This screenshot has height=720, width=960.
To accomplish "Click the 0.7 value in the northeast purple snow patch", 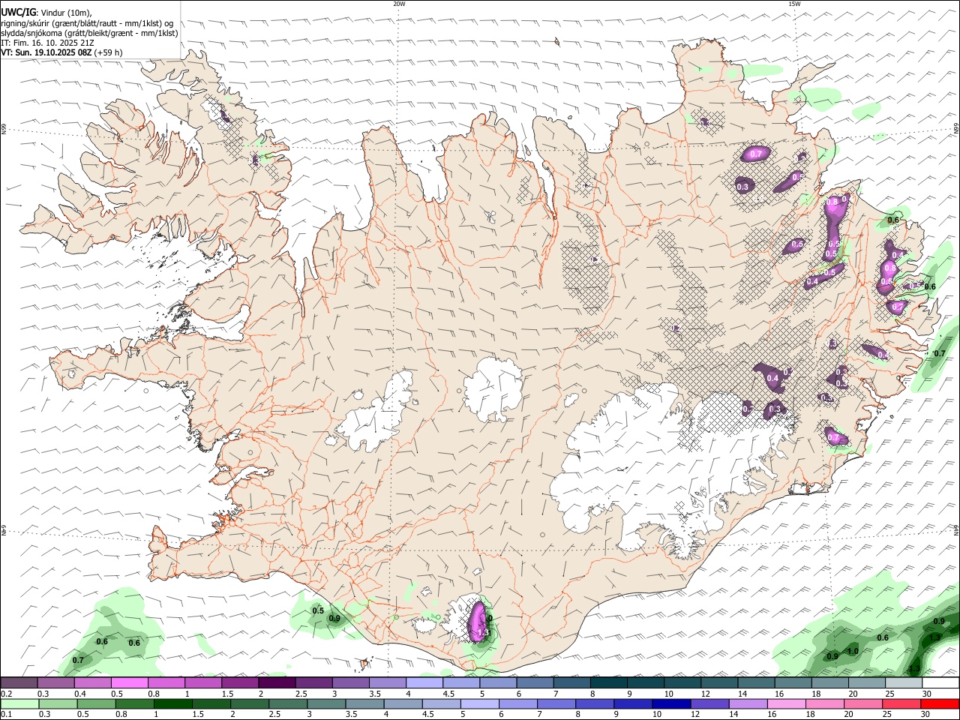I will coord(756,154).
